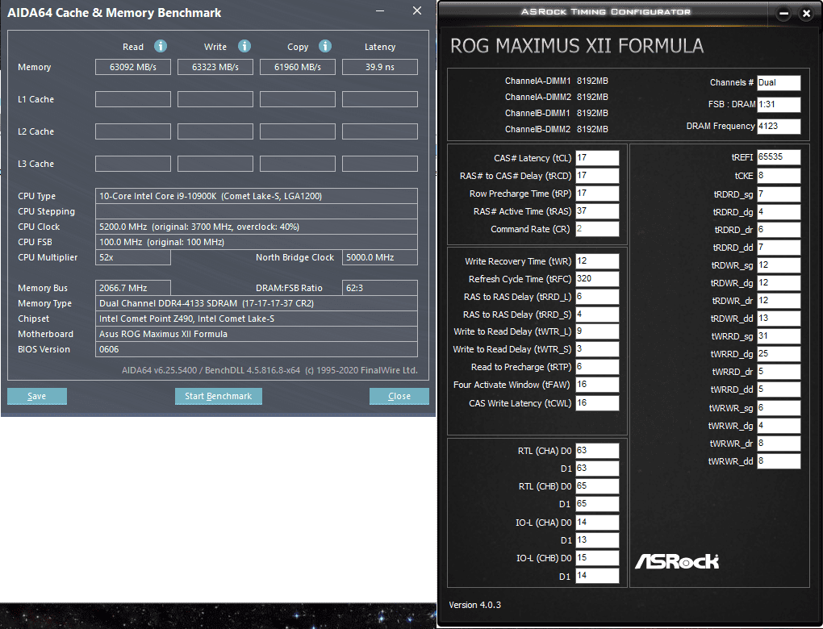Click the CPU FSB field 100.0 MHz
Screen dimensions: 823x629
pyautogui.click(x=256, y=242)
